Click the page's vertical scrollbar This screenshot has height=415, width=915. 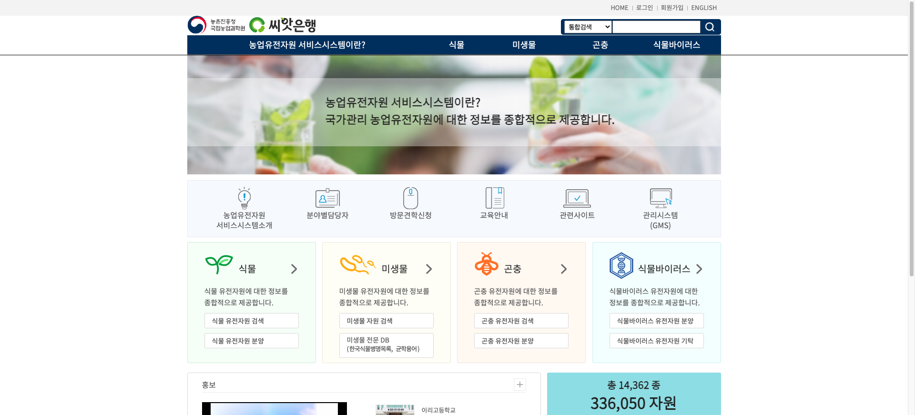pos(911,143)
